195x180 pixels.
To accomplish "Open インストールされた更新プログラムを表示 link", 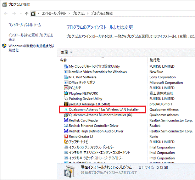I will pos(31,37).
